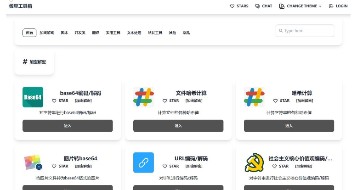Select the 所有 category tab

[x=29, y=33]
